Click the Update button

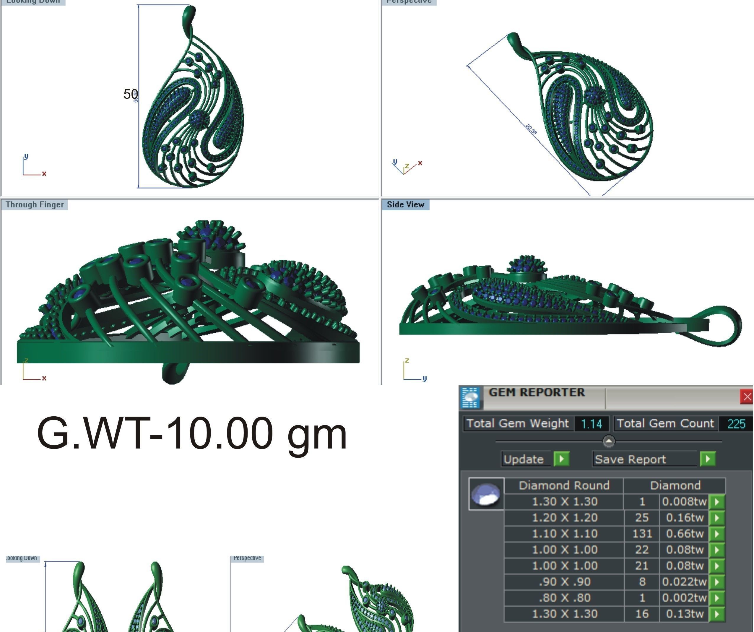(x=526, y=459)
